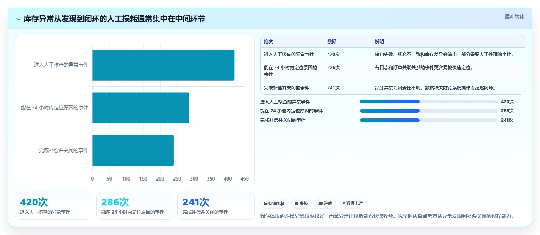Click the summary paragraph starting 漏斗体现的不是
Image resolution: width=540 pixels, height=235 pixels.
(387, 216)
